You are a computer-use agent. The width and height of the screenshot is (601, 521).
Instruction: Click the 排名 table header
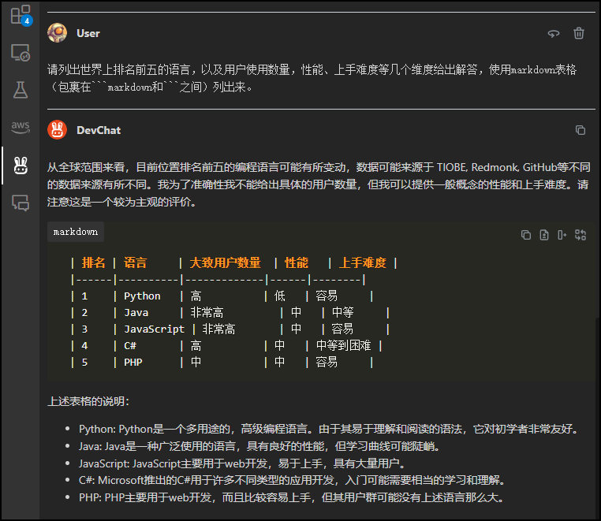coord(93,262)
